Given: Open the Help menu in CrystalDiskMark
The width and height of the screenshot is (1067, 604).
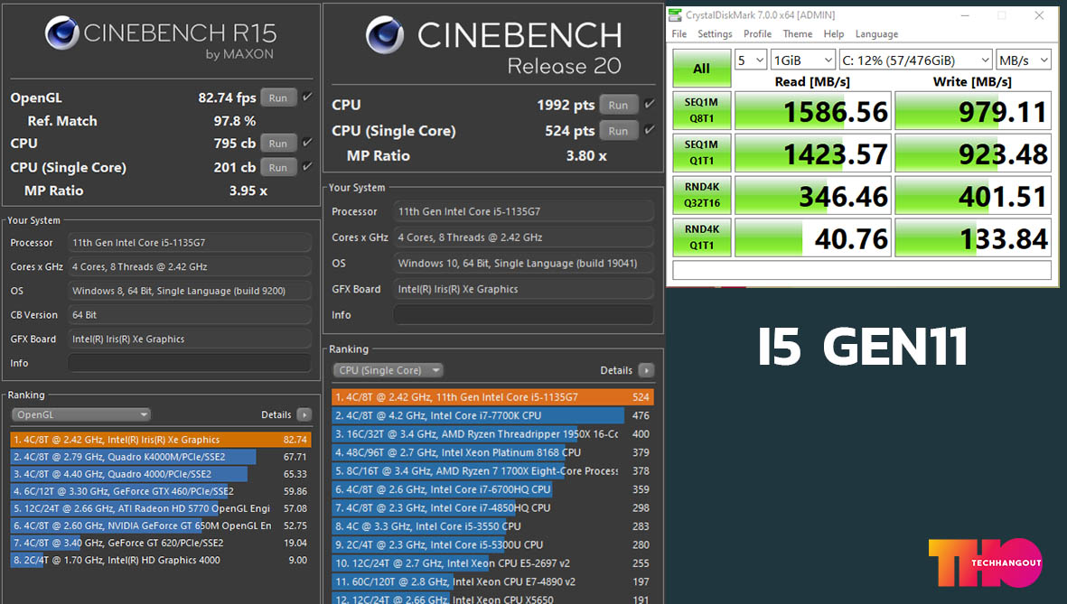Looking at the screenshot, I should click(834, 34).
